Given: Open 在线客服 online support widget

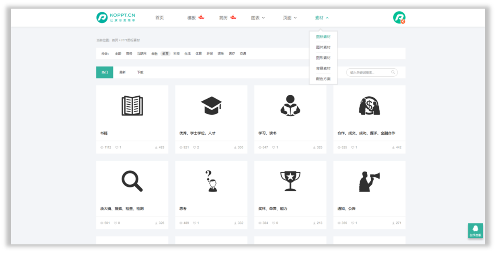Looking at the screenshot, I should (475, 231).
